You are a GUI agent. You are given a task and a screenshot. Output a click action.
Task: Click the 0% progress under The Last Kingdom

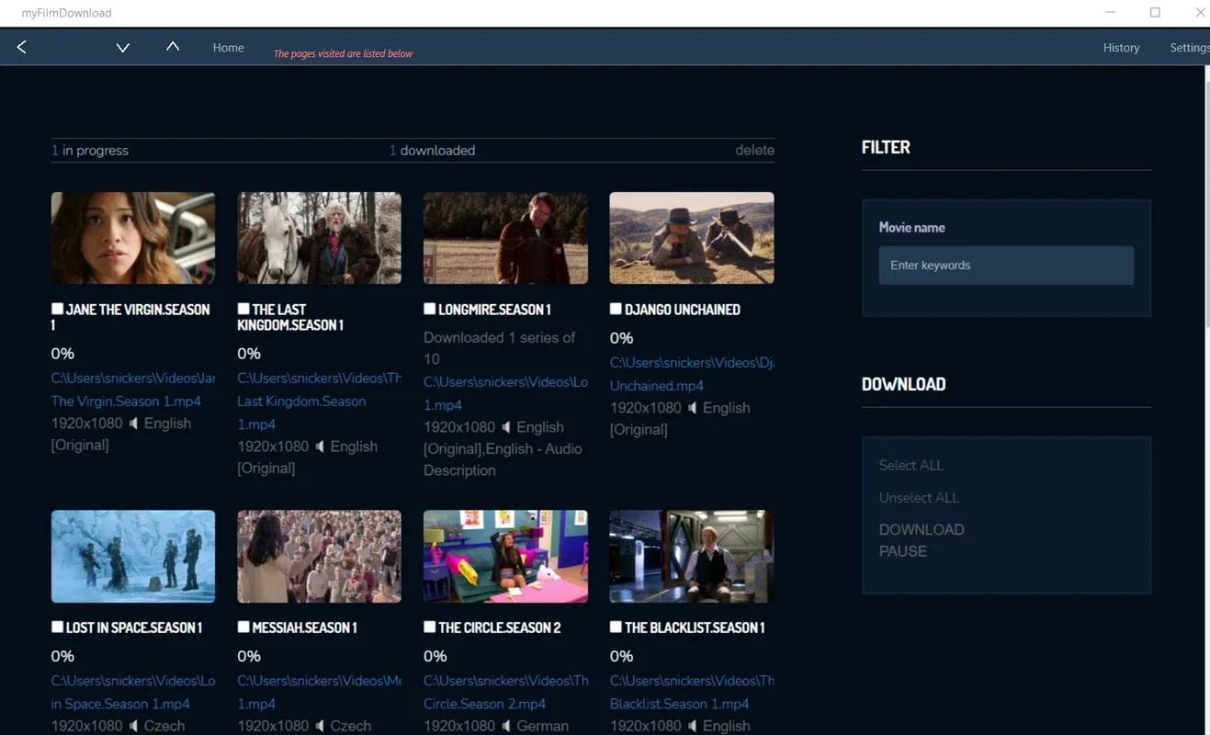click(249, 354)
